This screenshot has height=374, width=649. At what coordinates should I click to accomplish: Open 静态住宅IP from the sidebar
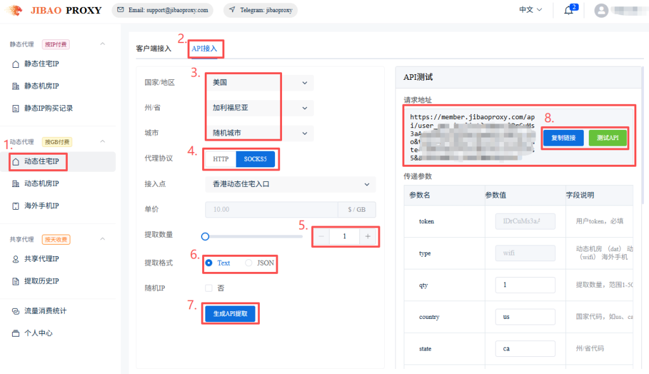(x=42, y=64)
